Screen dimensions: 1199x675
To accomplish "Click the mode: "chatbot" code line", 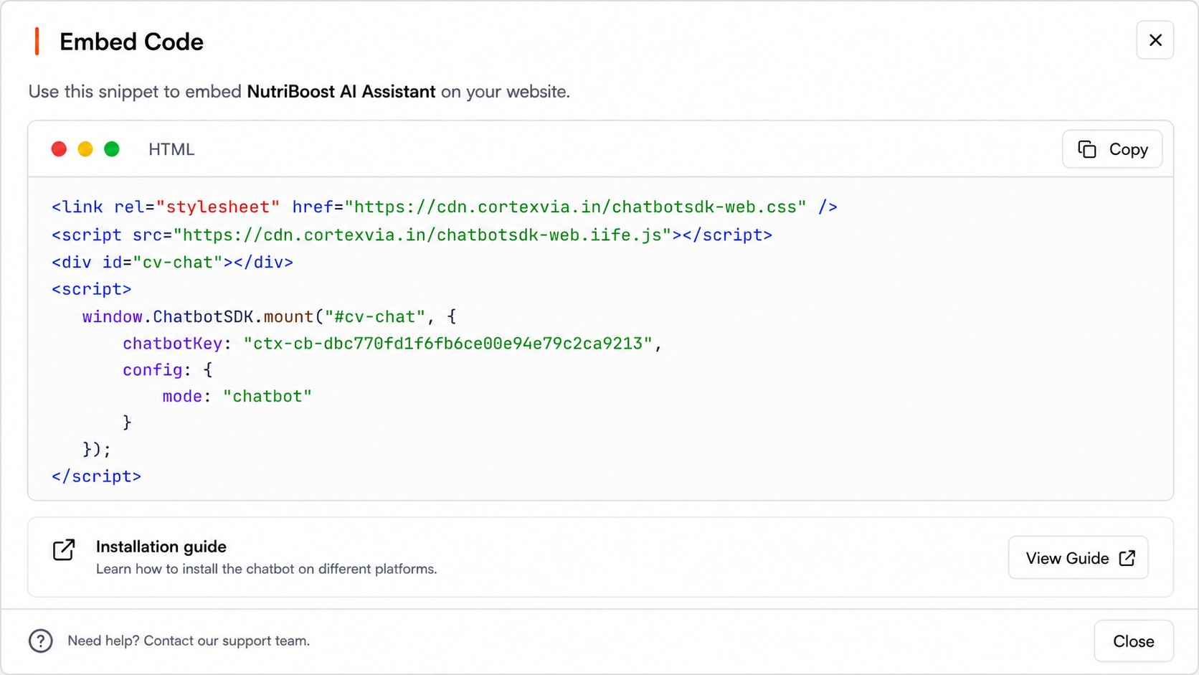I will click(237, 396).
